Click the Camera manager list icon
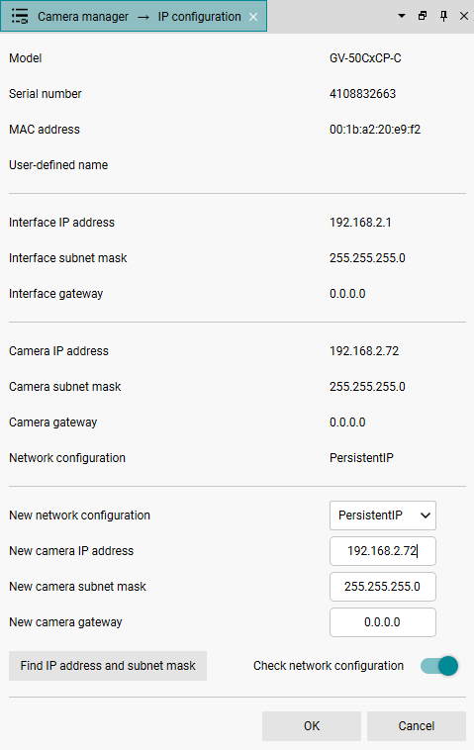Image resolution: width=474 pixels, height=750 pixels. click(20, 16)
